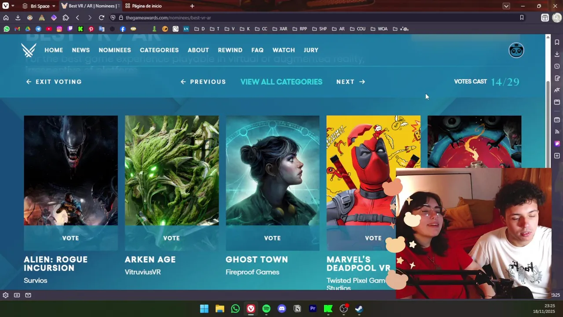The image size is (563, 317).
Task: Expand the XAR bookmarks folder
Action: tap(280, 29)
